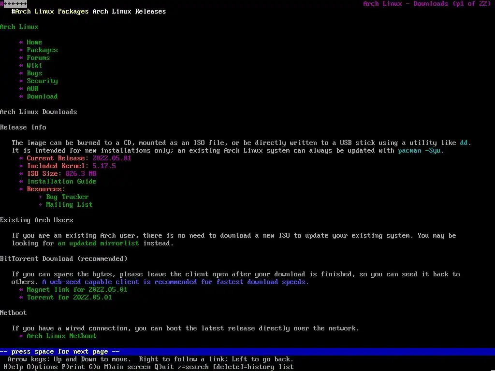
Task: Click the Current Release value 2022.05.01
Action: tap(112, 158)
